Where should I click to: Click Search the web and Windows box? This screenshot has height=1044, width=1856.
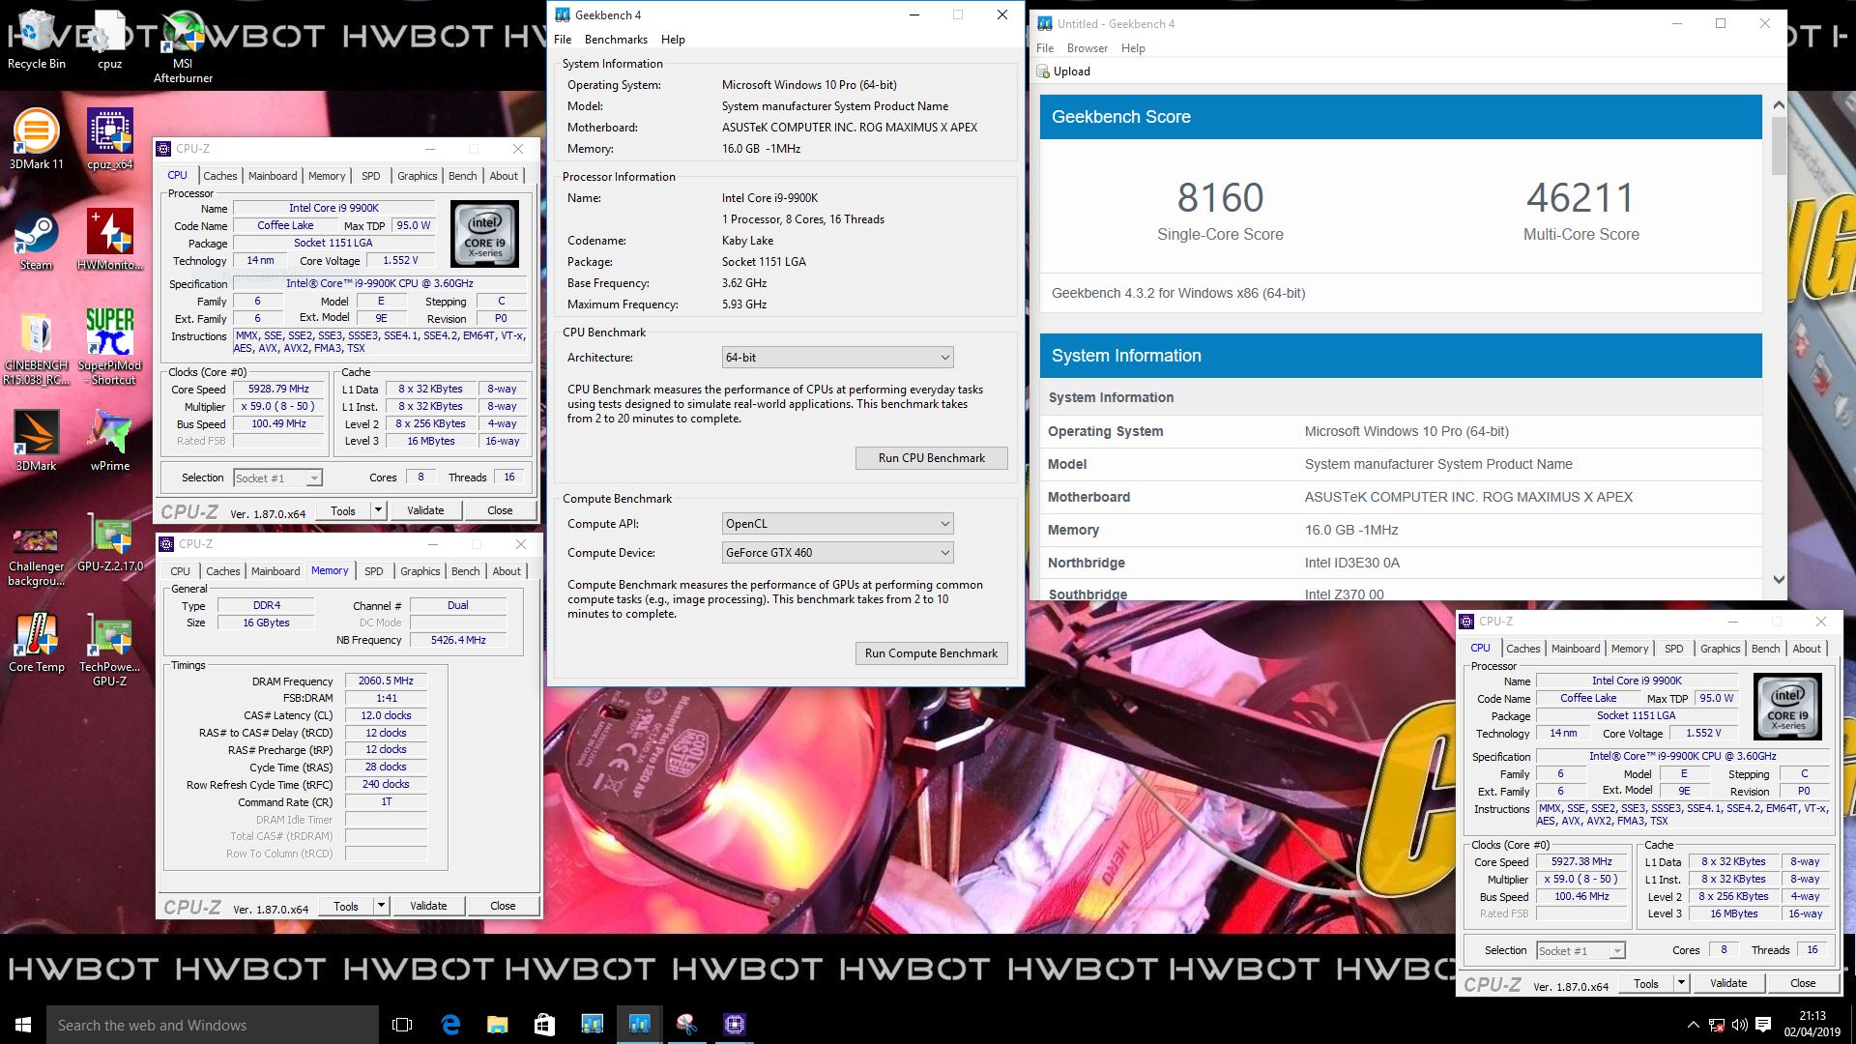(213, 1025)
